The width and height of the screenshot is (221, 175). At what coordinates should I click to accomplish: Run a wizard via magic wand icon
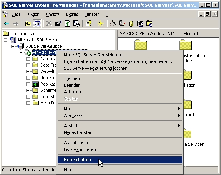tap(113, 23)
